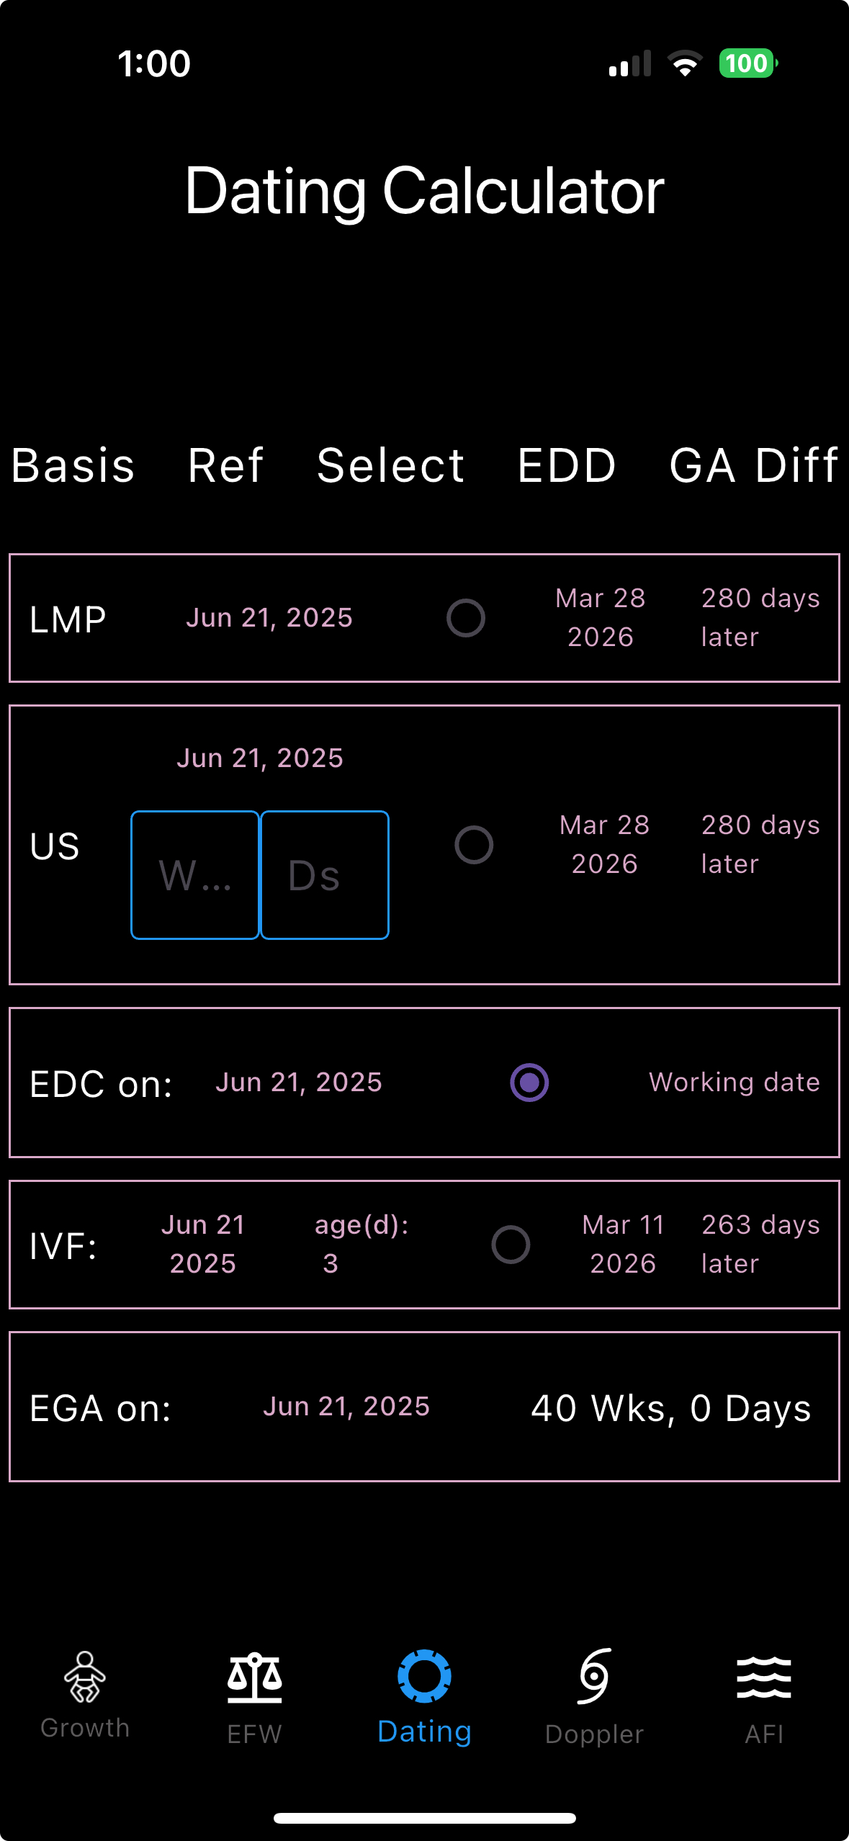Select the IVF radio button
The width and height of the screenshot is (849, 1841).
pyautogui.click(x=511, y=1245)
